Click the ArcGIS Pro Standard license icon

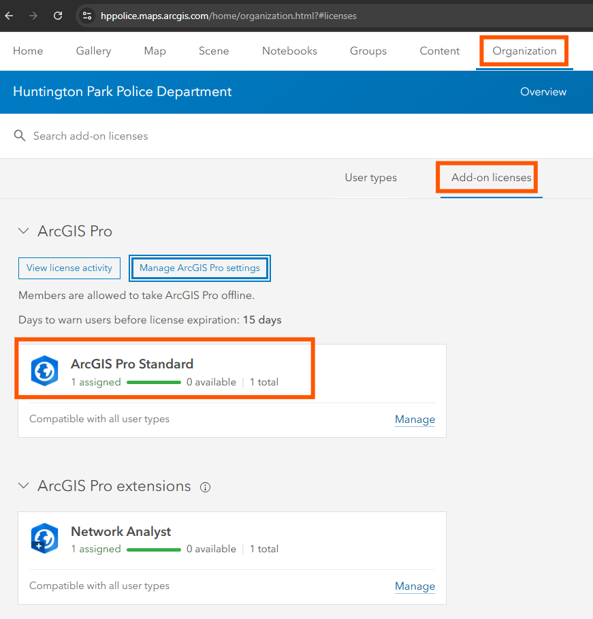(45, 370)
